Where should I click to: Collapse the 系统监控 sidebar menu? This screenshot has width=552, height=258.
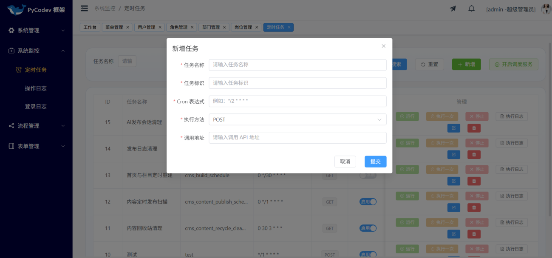tap(36, 51)
